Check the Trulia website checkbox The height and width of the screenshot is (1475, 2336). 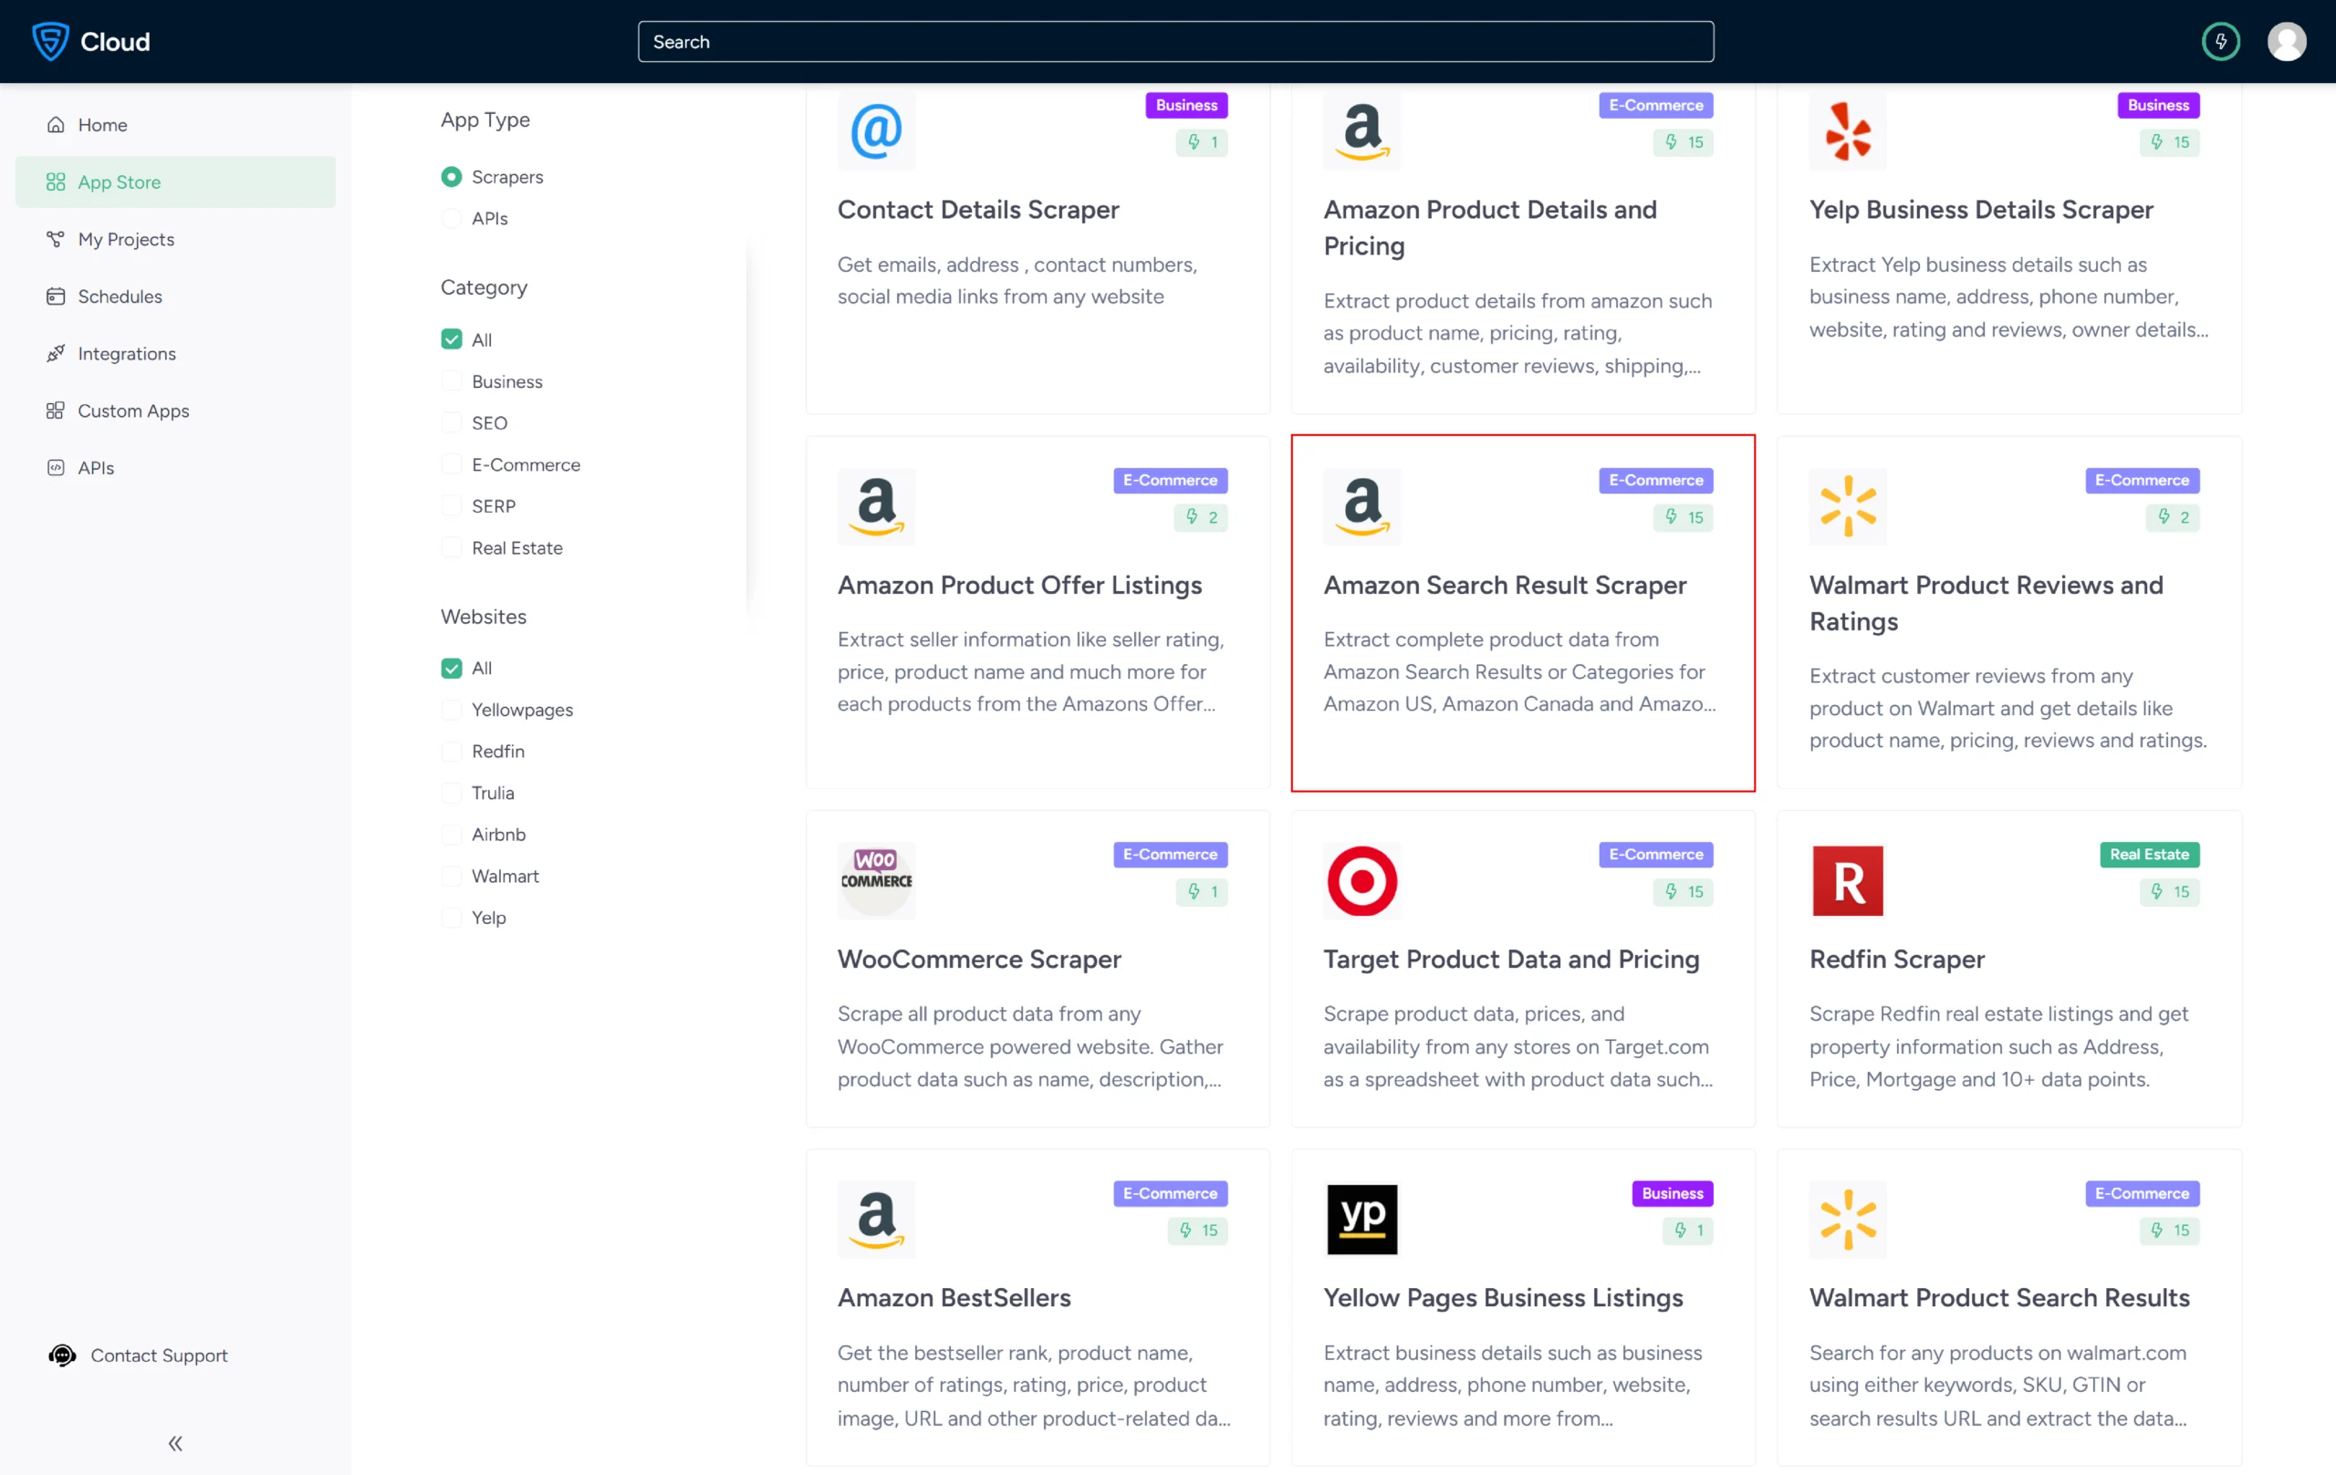[451, 794]
